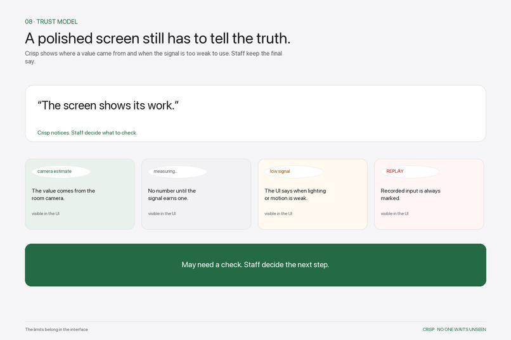Click 'The UI says when lighting or motion is weak.'

click(x=295, y=194)
